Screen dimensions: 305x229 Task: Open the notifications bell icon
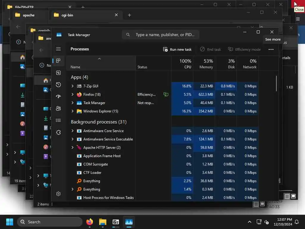297,222
